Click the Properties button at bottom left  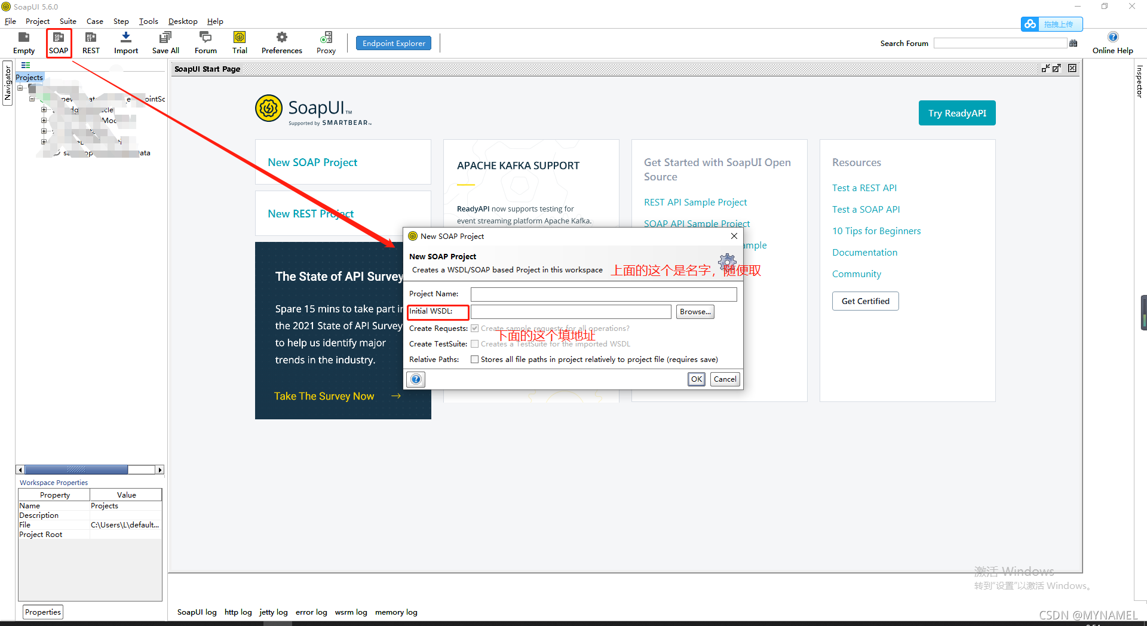point(43,612)
